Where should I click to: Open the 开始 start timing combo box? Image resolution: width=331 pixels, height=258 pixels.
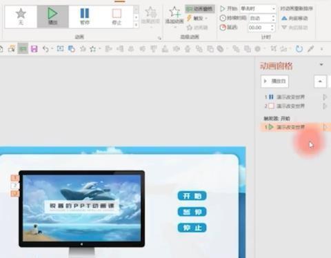[x=258, y=9]
